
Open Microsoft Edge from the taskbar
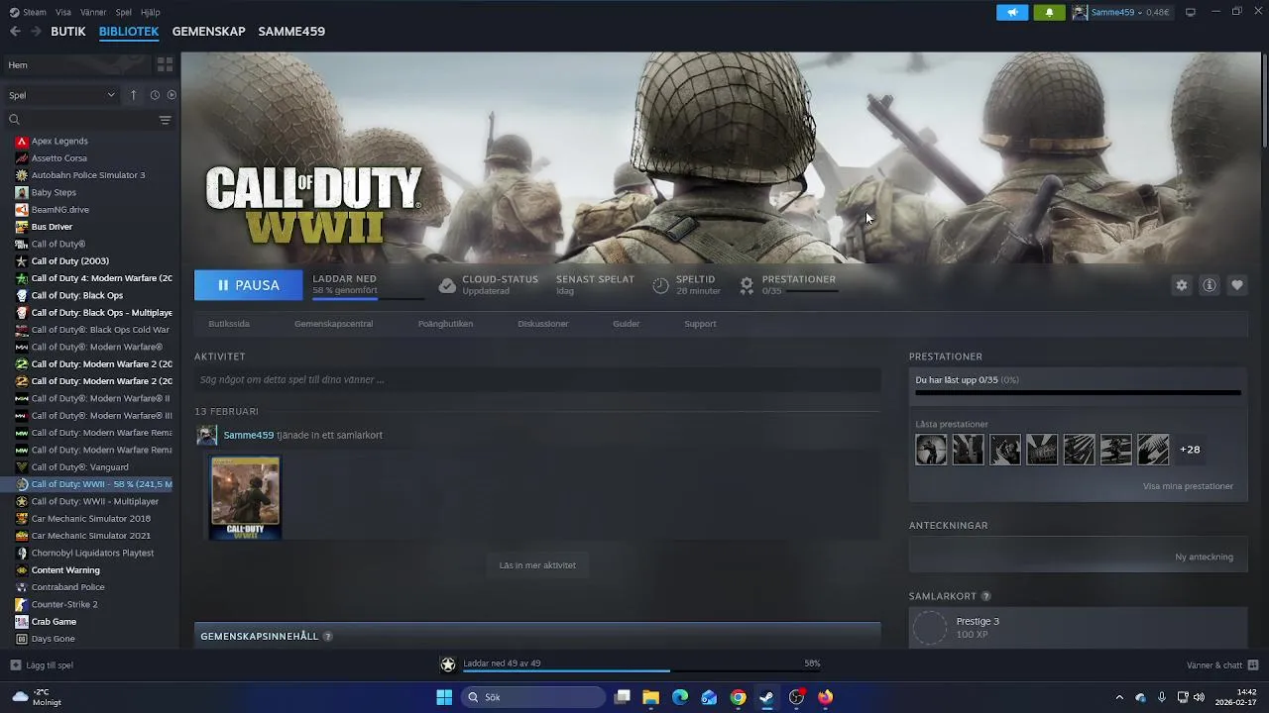[x=680, y=697]
